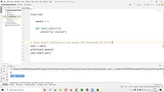Start debugging with the bug icon
The width and height of the screenshot is (164, 92).
[148, 5]
